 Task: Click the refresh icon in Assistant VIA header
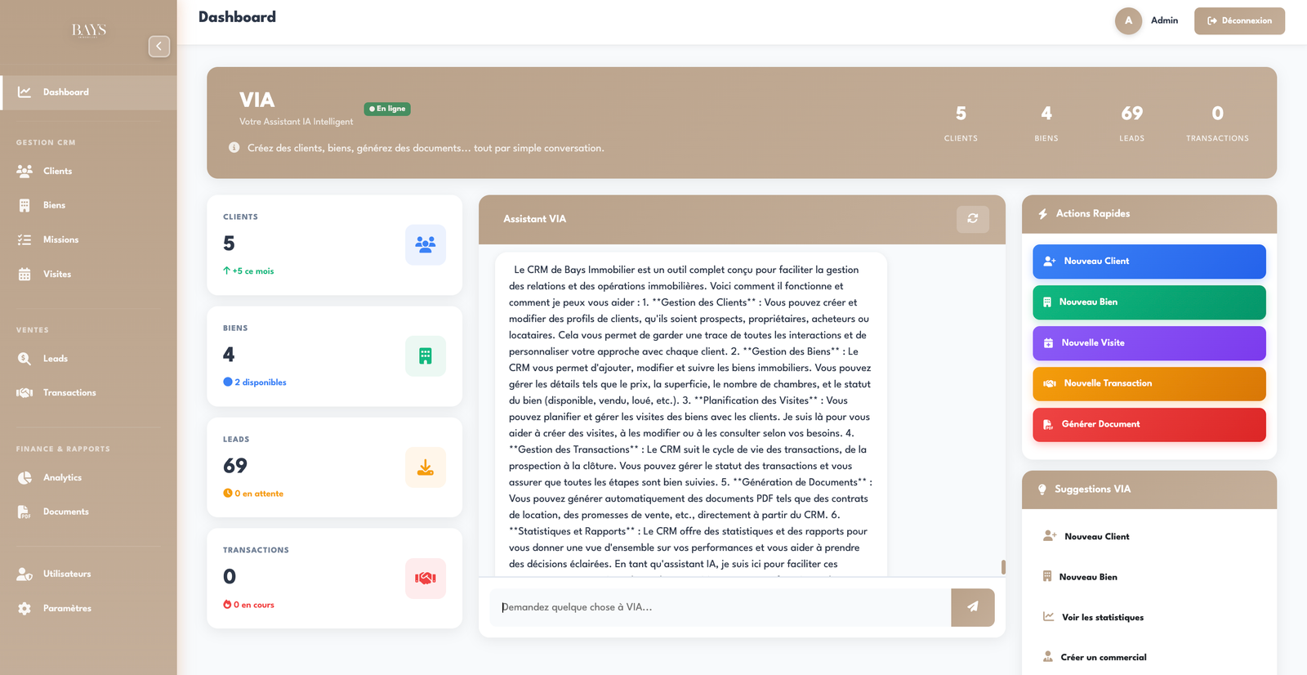coord(972,219)
